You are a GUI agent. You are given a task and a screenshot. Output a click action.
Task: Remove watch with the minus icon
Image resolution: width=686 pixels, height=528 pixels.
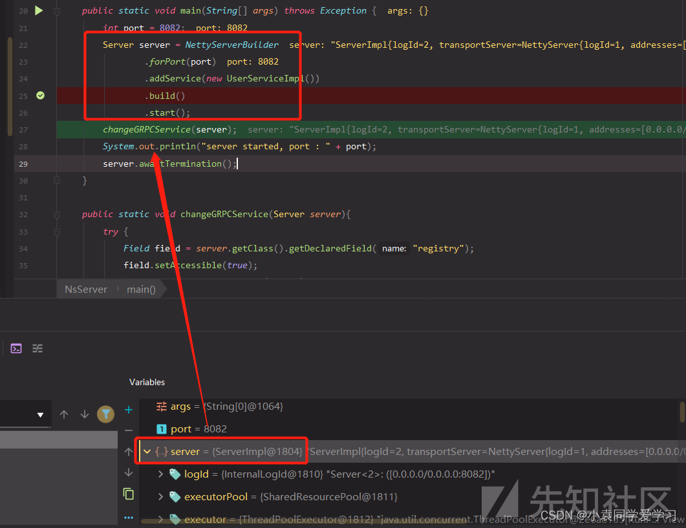point(129,430)
